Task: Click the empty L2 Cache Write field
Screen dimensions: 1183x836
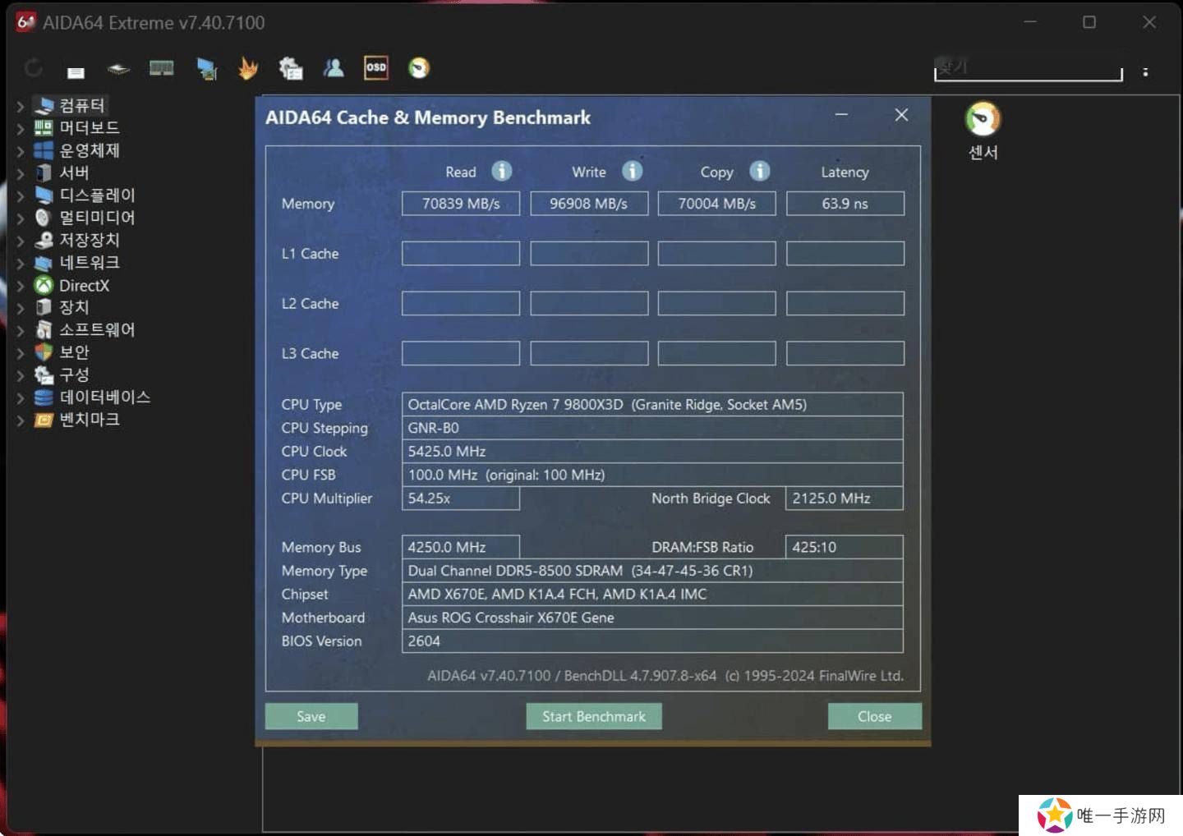Action: pyautogui.click(x=589, y=304)
